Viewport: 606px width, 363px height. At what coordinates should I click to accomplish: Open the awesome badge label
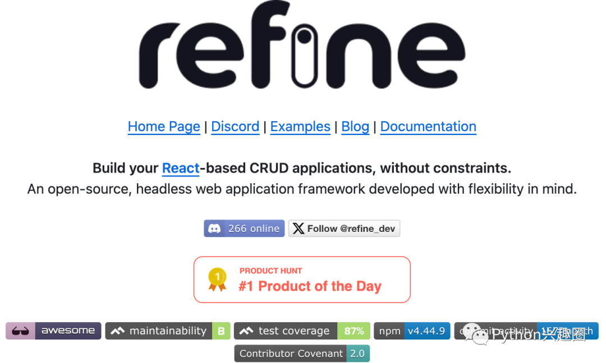68,331
